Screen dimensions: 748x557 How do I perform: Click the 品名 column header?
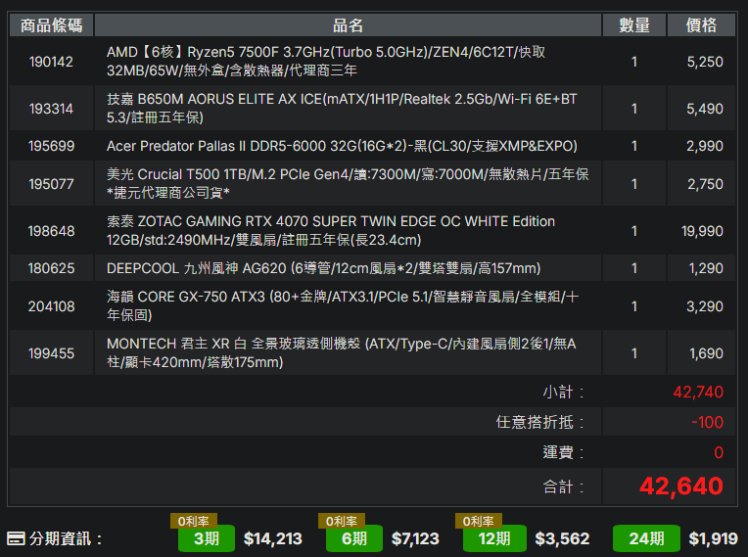[x=348, y=25]
